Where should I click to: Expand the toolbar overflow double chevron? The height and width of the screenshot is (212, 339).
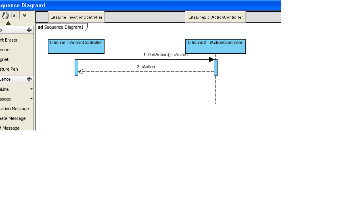pyautogui.click(x=25, y=15)
